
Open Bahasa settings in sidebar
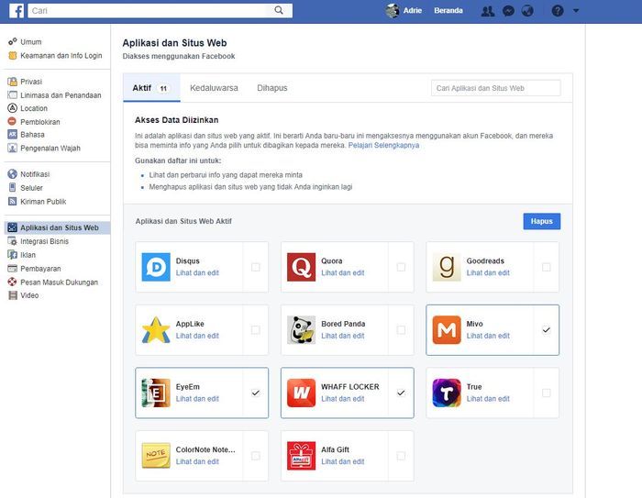(32, 134)
